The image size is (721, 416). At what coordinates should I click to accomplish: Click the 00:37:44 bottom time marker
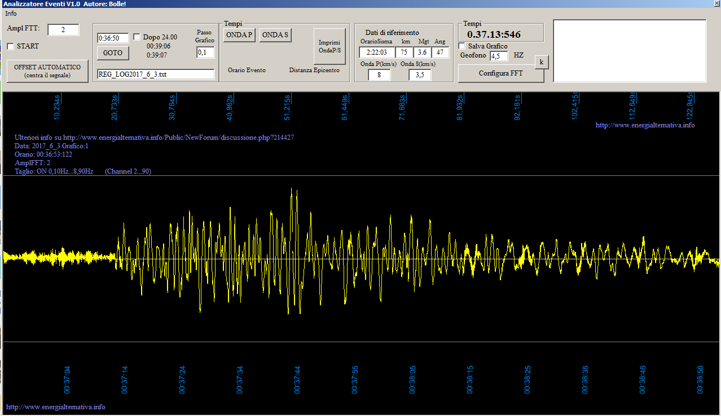(297, 379)
